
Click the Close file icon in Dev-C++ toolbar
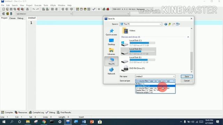point(18,9)
